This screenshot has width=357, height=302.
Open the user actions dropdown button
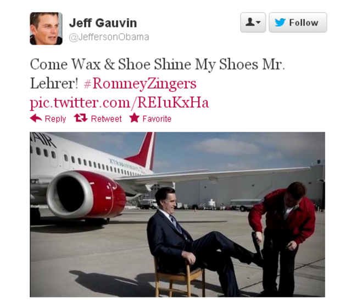click(253, 23)
